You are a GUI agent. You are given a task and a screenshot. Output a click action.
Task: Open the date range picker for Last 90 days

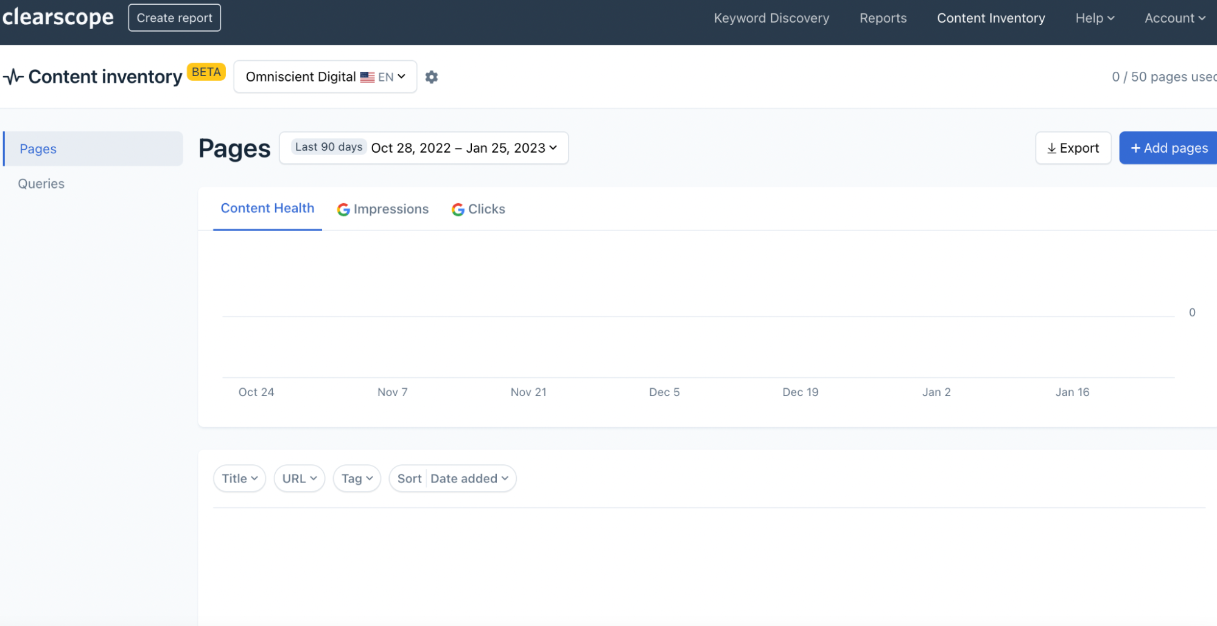(x=424, y=147)
